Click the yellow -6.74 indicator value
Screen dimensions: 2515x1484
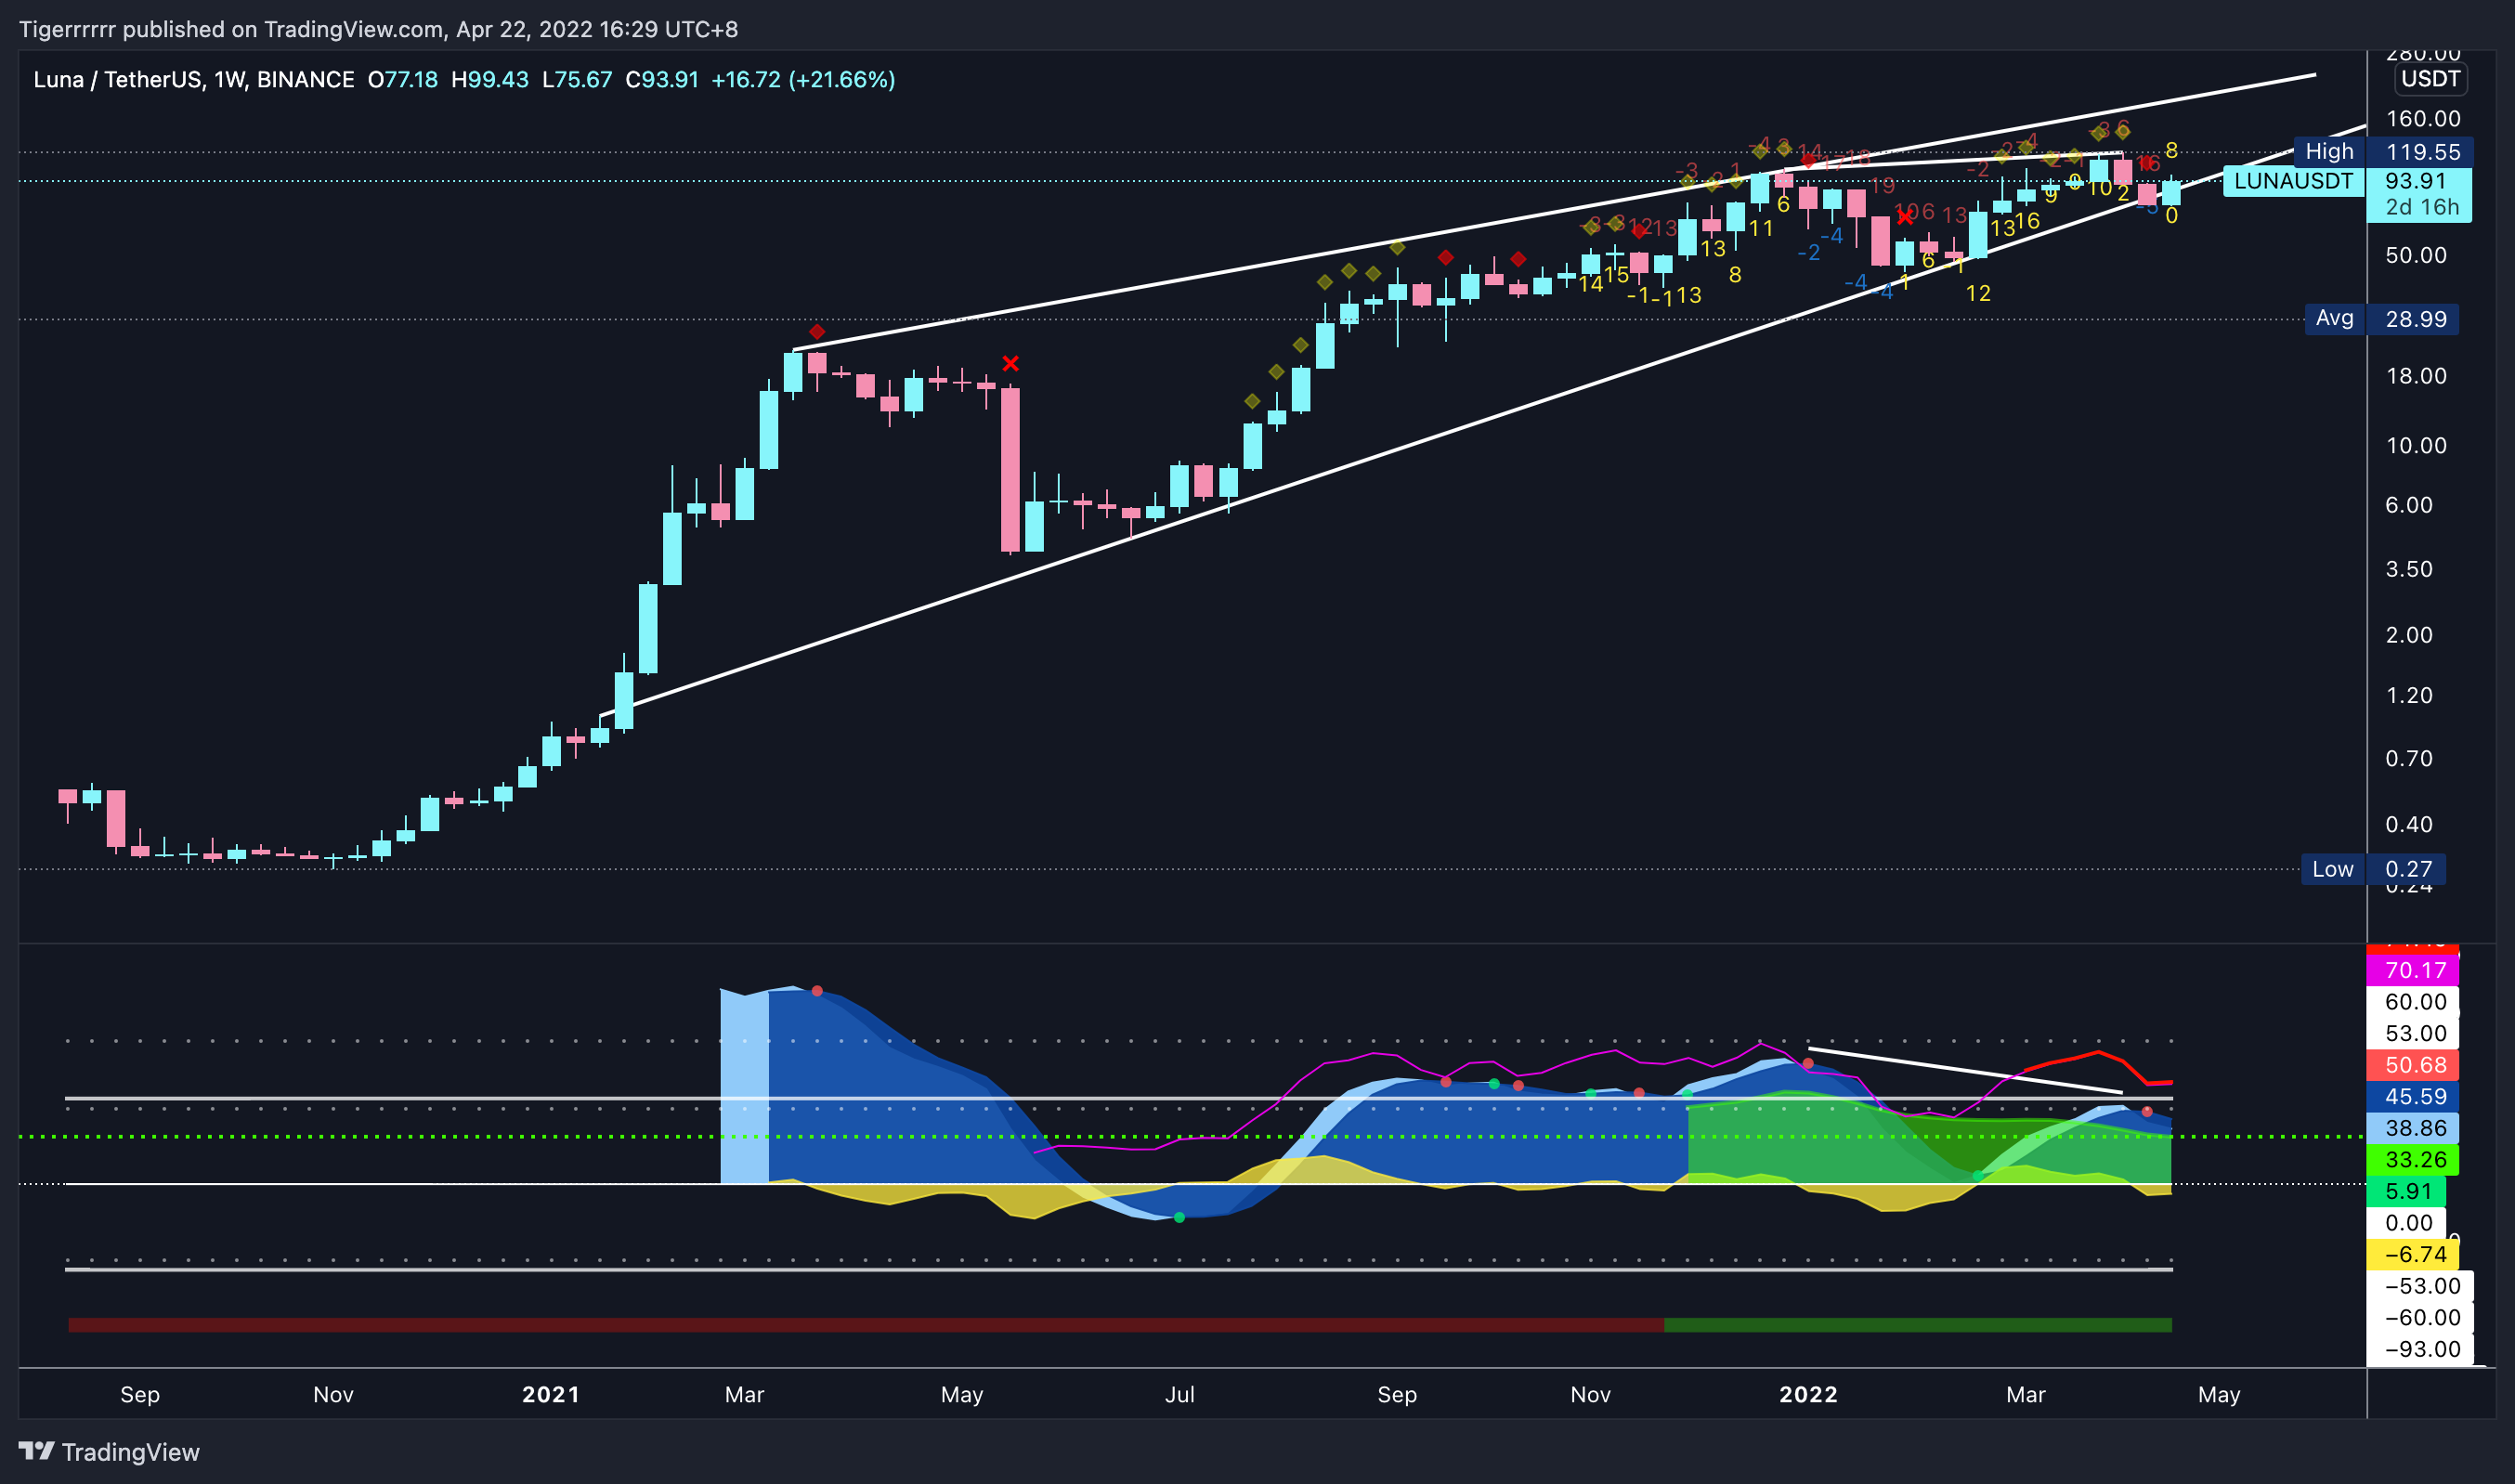[2413, 1254]
